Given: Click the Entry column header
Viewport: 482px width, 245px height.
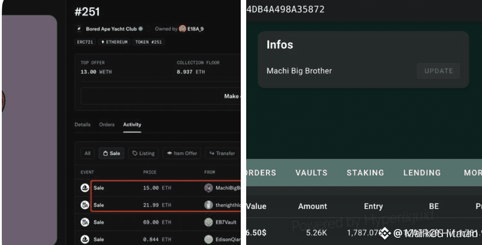Looking at the screenshot, I should pos(373,206).
